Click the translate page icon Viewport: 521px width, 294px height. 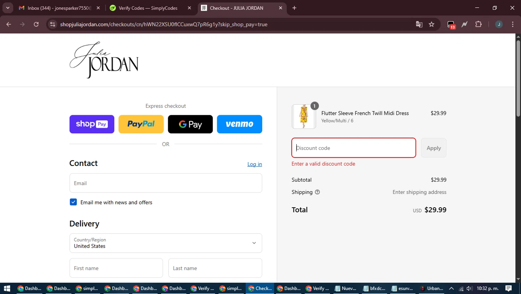tap(419, 24)
